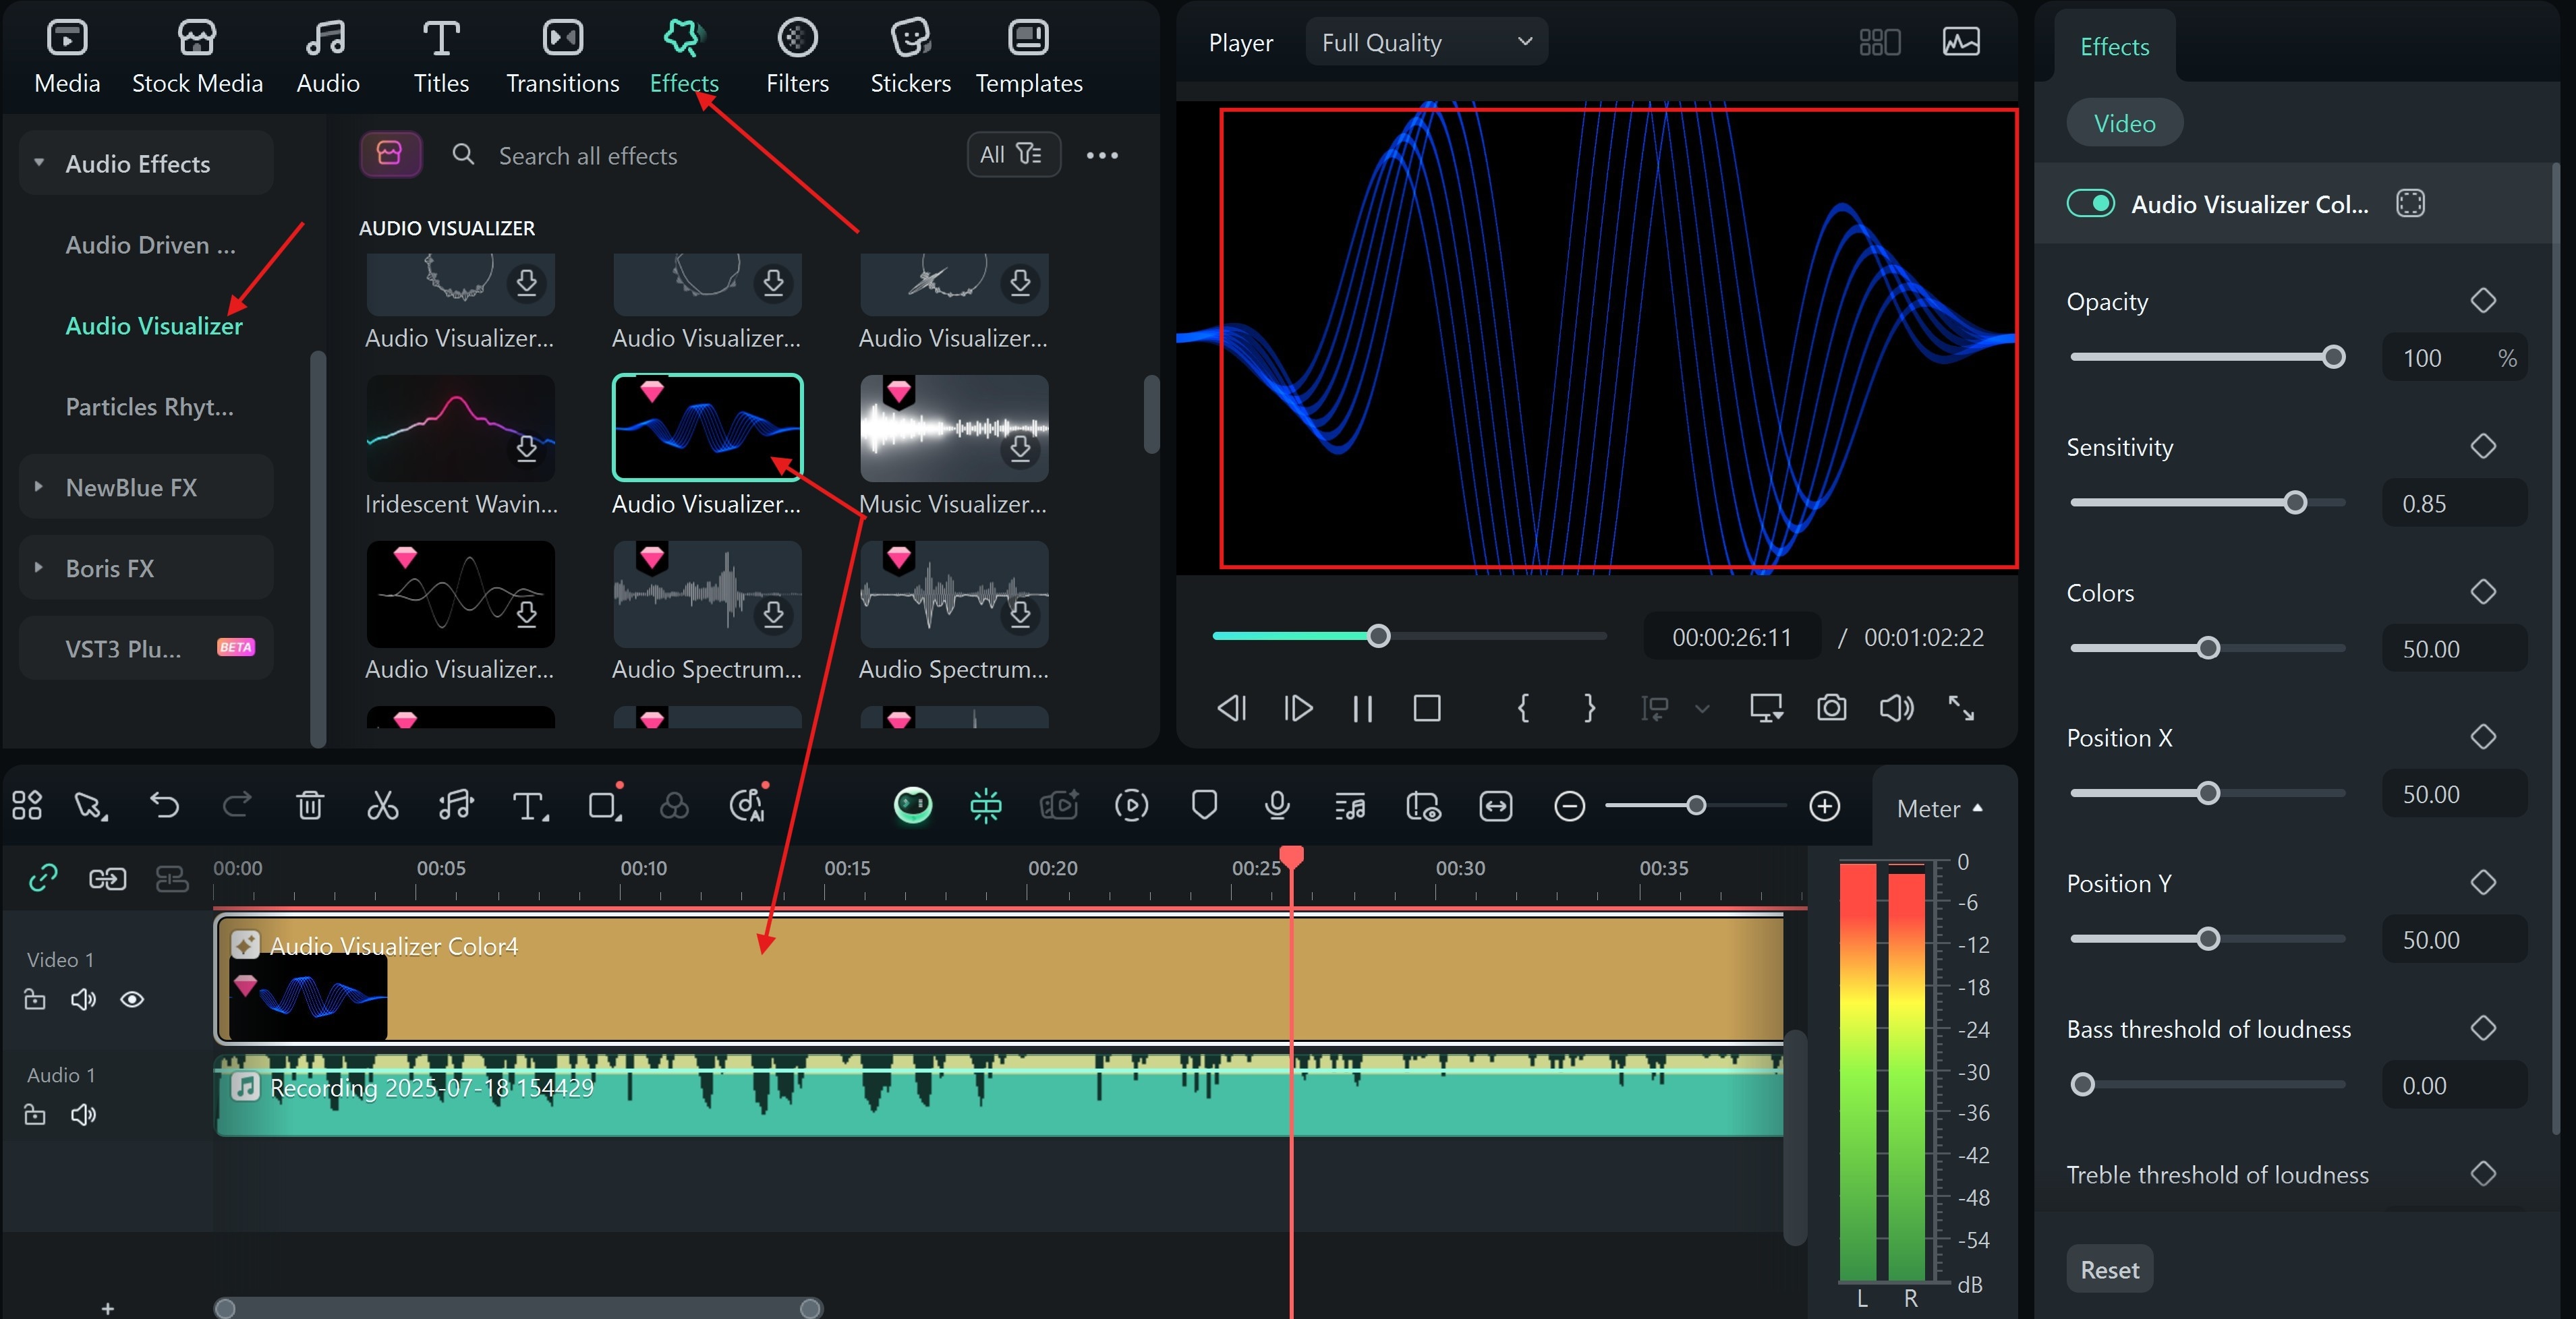Image resolution: width=2576 pixels, height=1319 pixels.
Task: Click the Opacity slider handle
Action: [x=2333, y=357]
